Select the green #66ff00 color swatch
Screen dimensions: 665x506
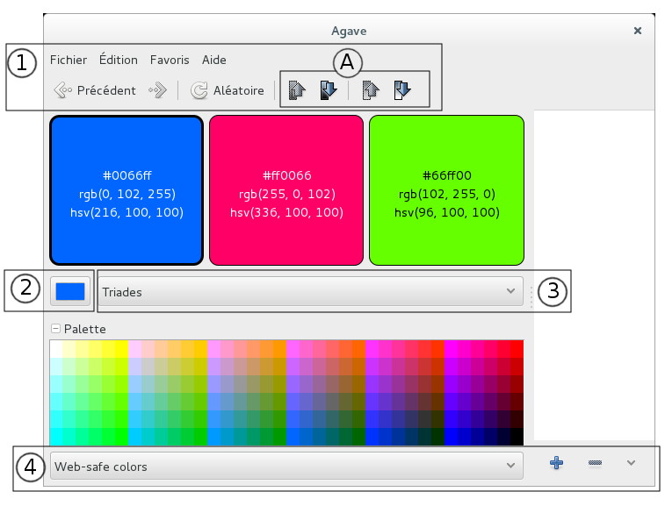[446, 189]
